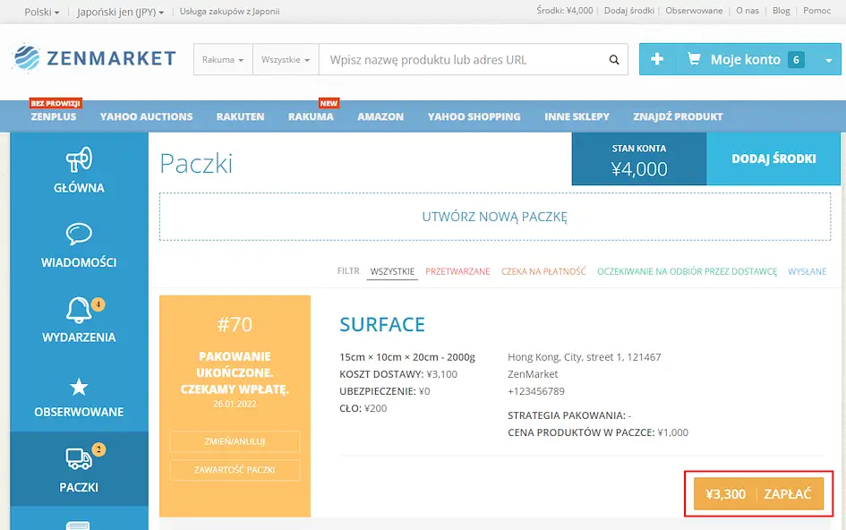Click the Moje konto button
846x530 pixels.
point(745,59)
